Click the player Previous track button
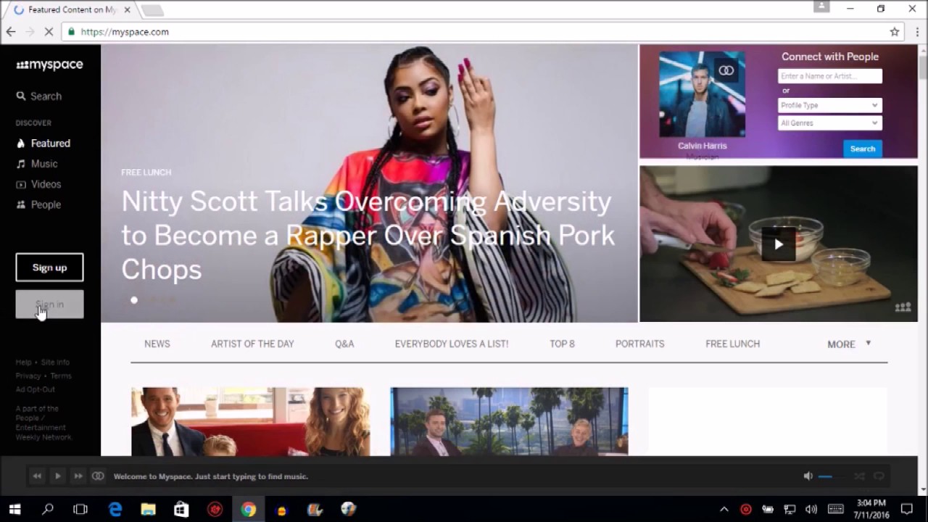The image size is (928, 522). pyautogui.click(x=37, y=476)
